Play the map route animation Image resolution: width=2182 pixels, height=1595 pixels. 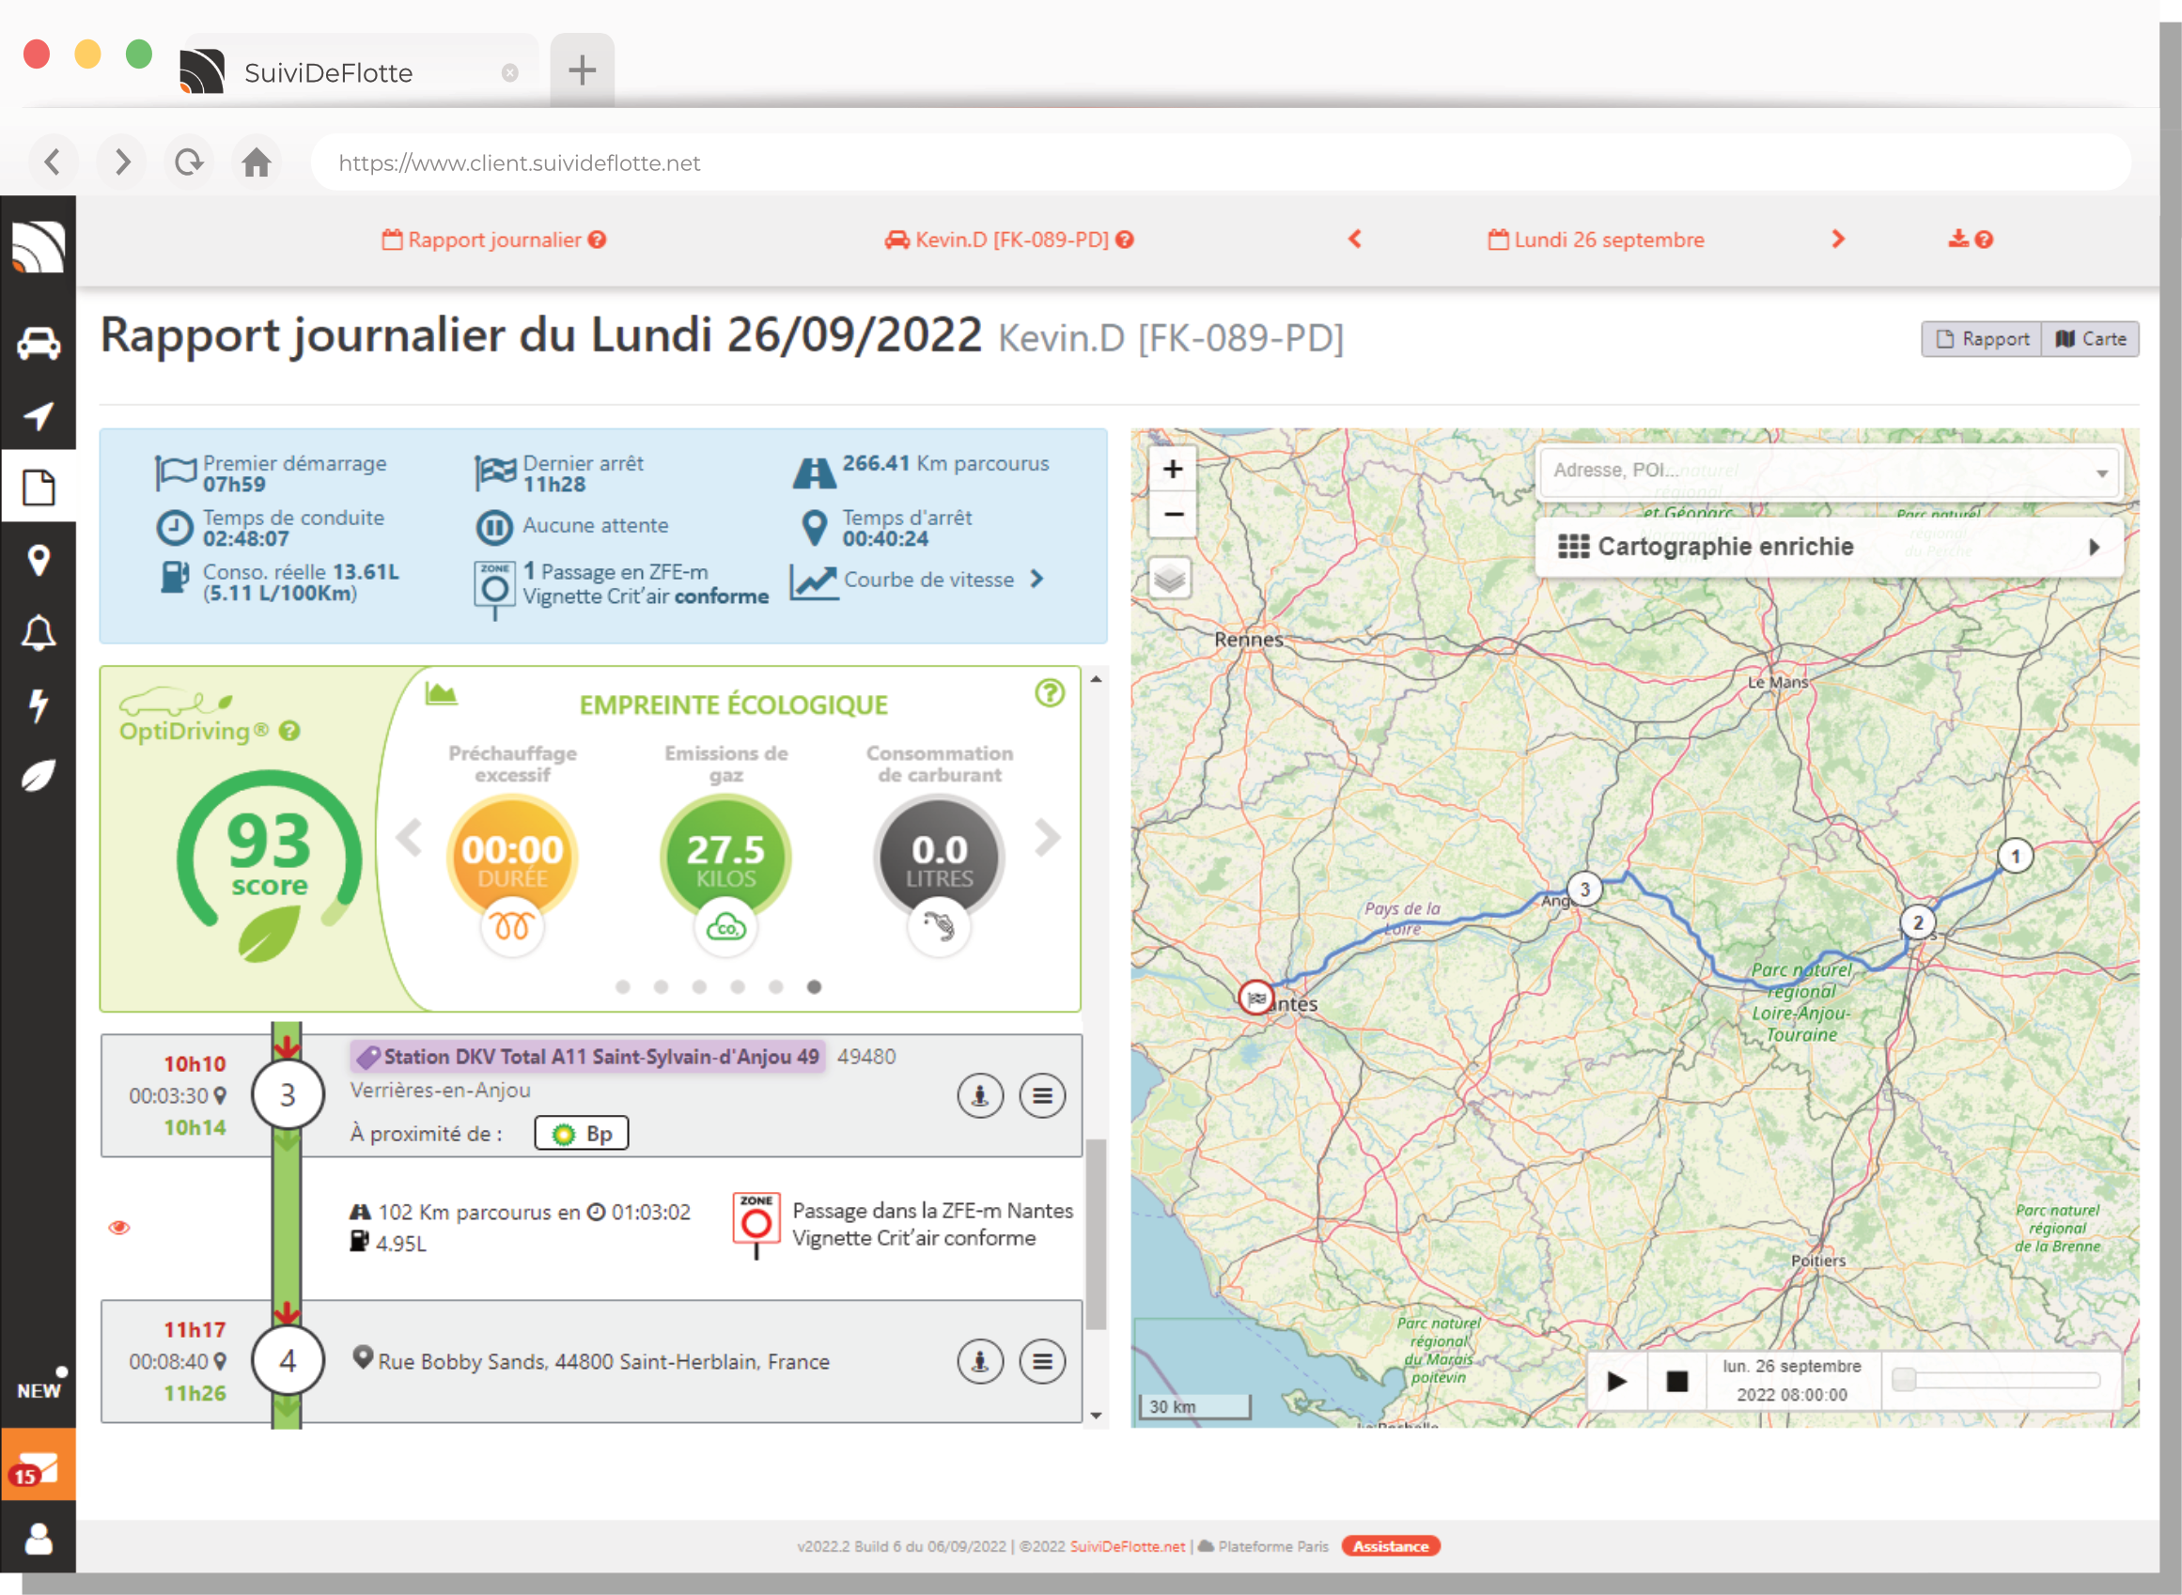(1616, 1381)
